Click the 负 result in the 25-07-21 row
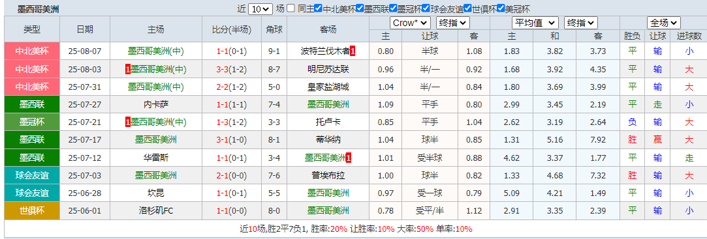This screenshot has width=707, height=239. [x=632, y=122]
